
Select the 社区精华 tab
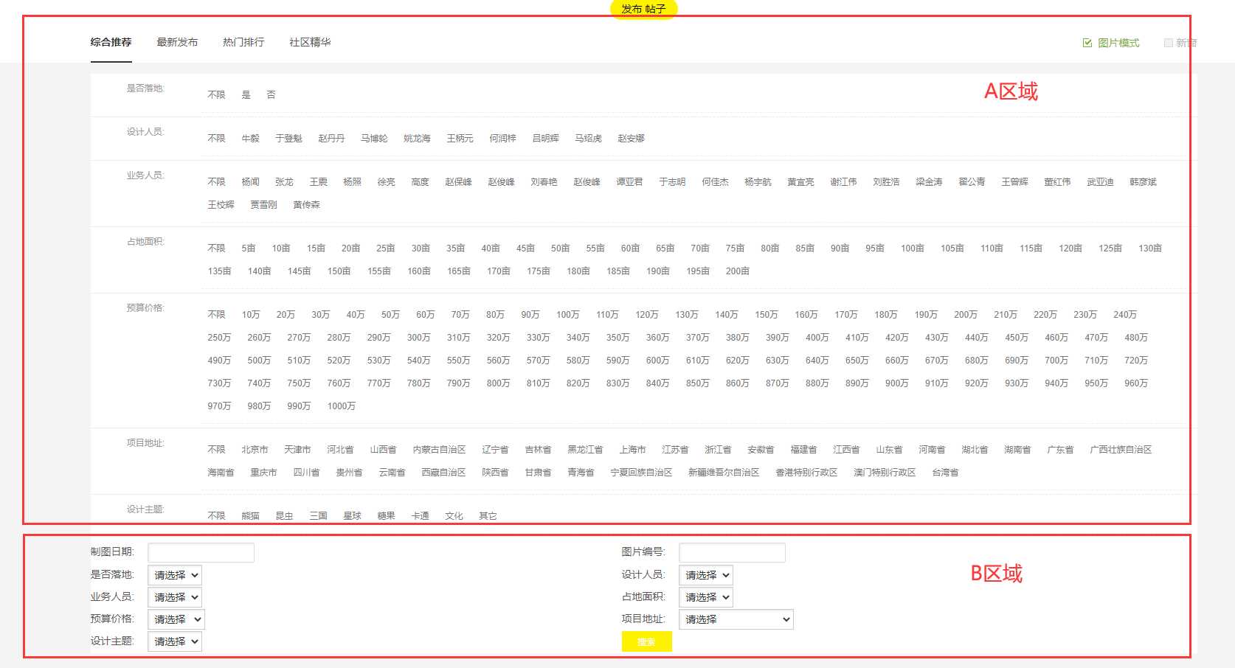click(310, 42)
